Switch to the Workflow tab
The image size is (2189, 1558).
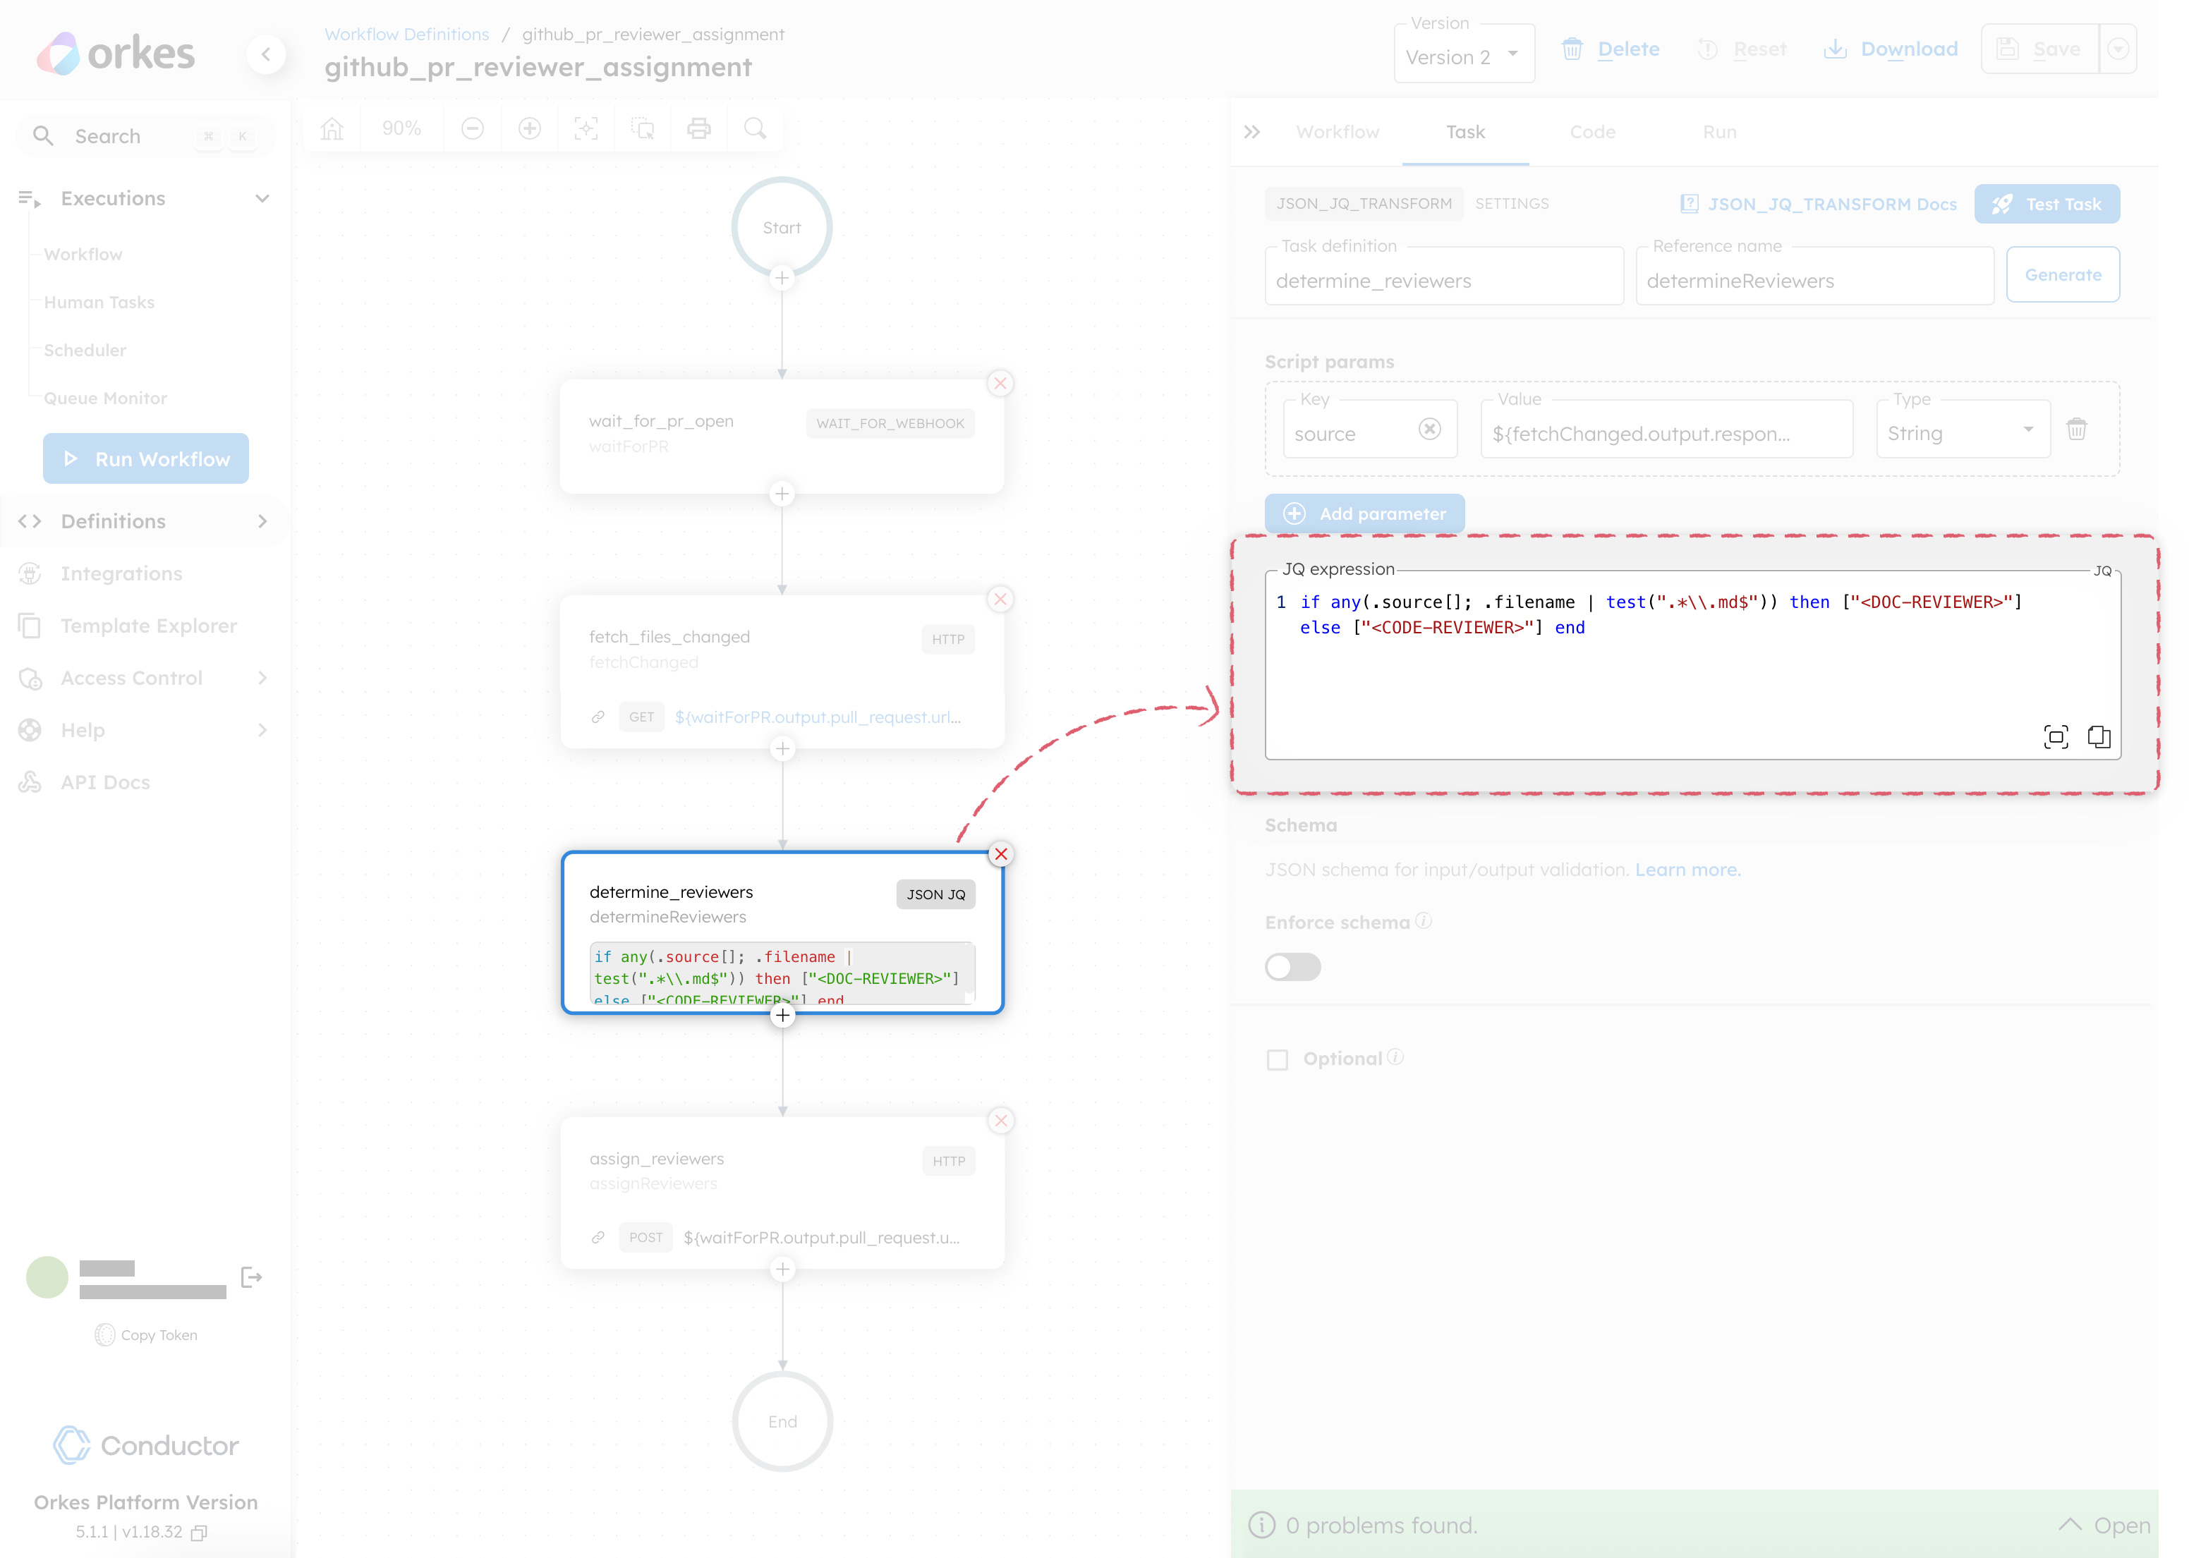click(1338, 133)
